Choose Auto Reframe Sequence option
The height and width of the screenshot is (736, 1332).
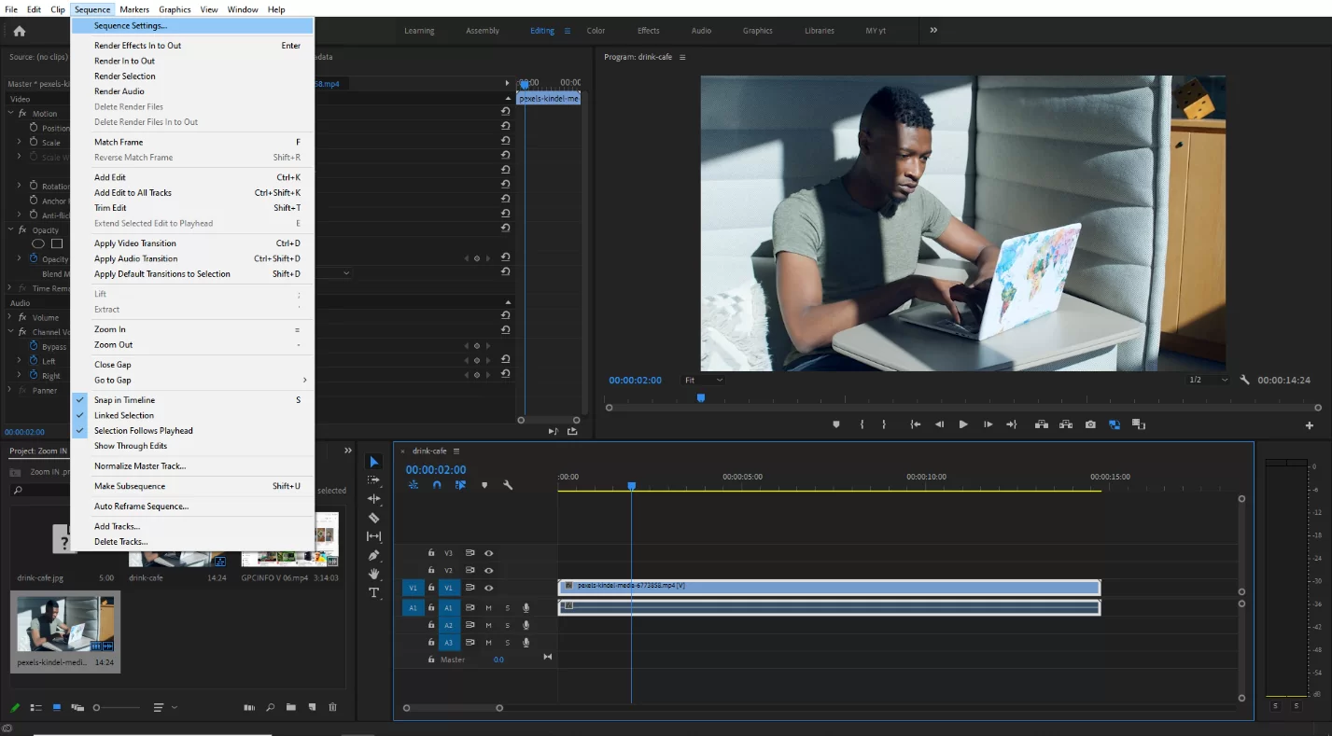point(193,507)
